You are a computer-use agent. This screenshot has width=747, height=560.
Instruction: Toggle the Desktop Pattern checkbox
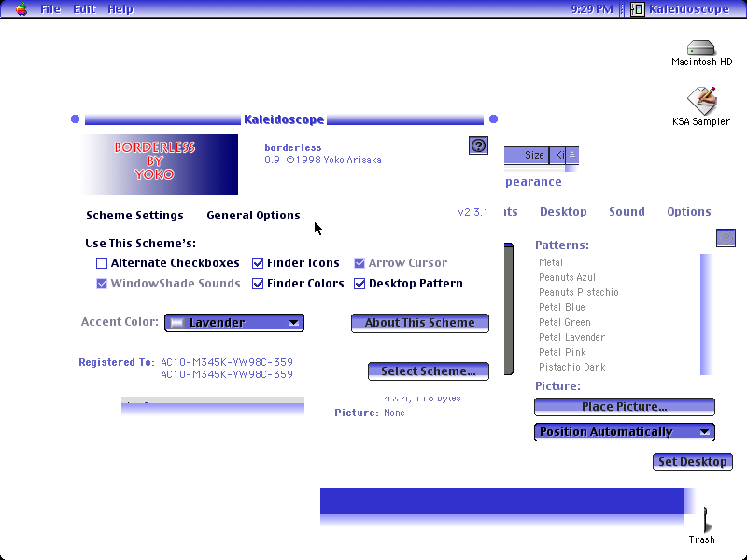(359, 284)
